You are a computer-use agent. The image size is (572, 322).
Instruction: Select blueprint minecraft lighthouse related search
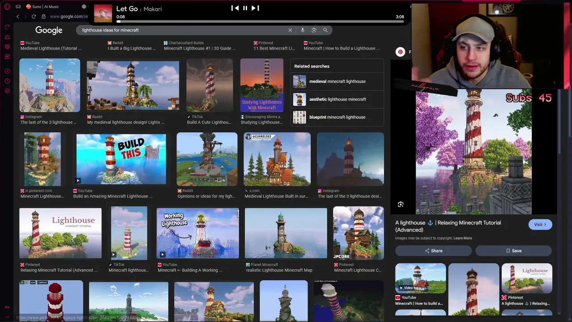point(337,117)
